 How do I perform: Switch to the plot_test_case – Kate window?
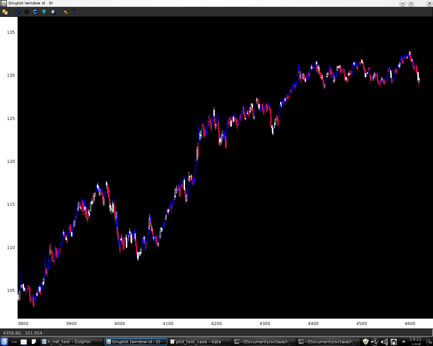pos(200,342)
